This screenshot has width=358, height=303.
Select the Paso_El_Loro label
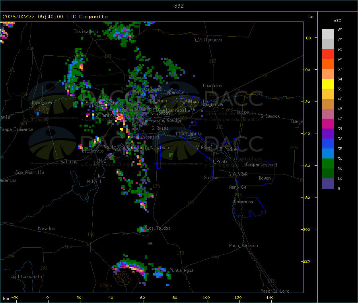click(x=275, y=291)
